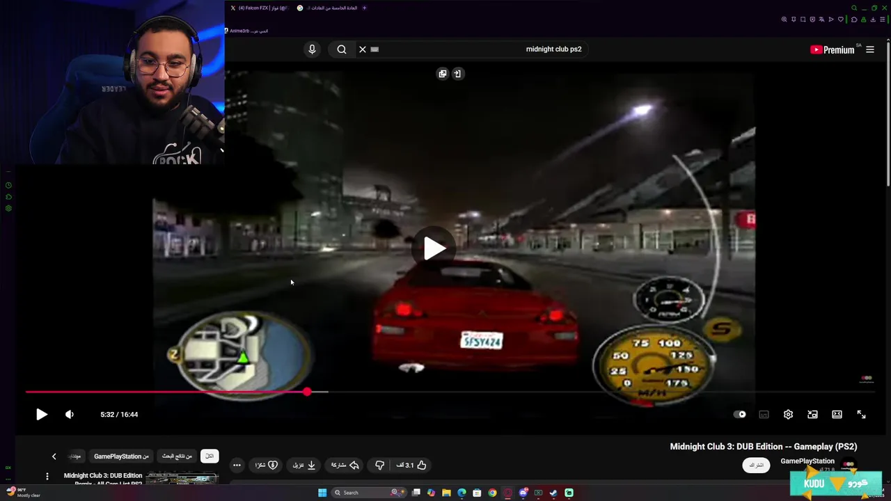The height and width of the screenshot is (501, 891).
Task: Open File Explorer from taskbar
Action: pyautogui.click(x=446, y=493)
